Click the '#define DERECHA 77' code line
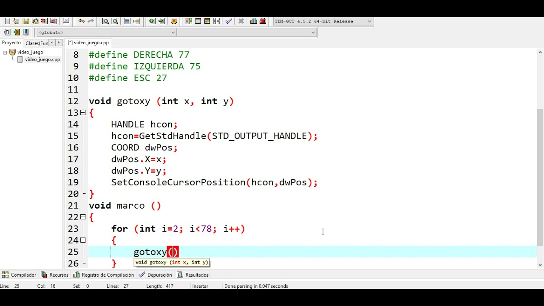Image resolution: width=544 pixels, height=306 pixels. (x=139, y=55)
